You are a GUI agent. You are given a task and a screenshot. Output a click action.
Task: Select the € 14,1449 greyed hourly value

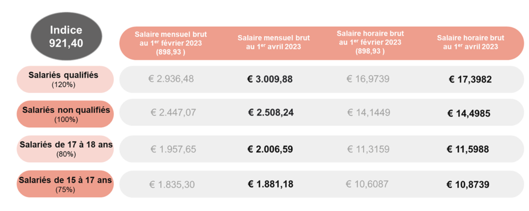368,112
